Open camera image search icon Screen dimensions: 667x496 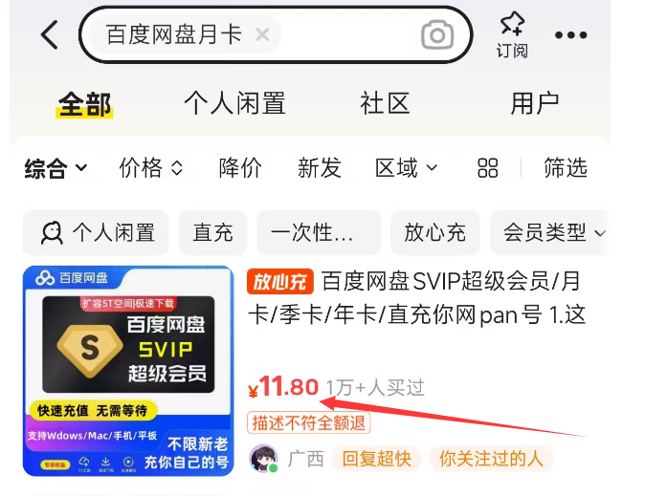437,34
